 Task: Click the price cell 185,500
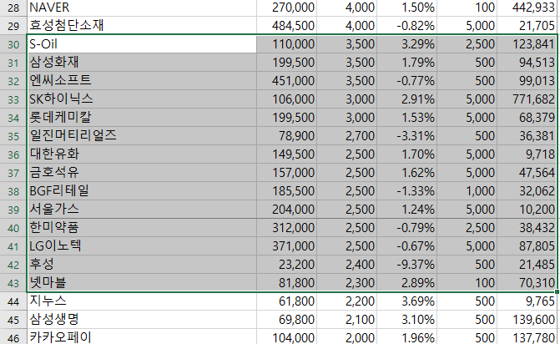tap(286, 191)
